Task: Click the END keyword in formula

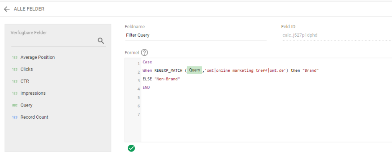Action: click(146, 87)
